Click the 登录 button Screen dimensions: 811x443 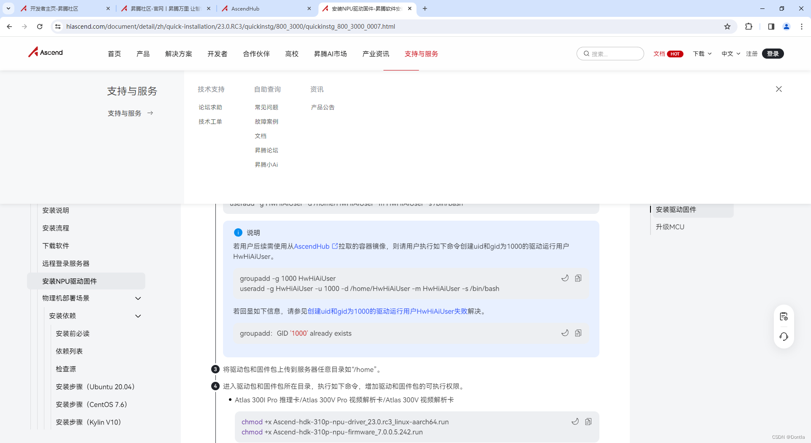coord(773,54)
